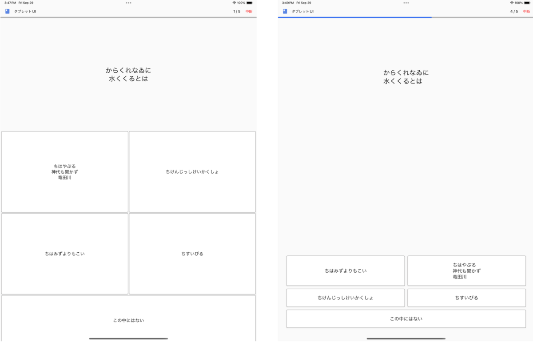
Task: Click the 3:49 PM clock
Action: (x=288, y=3)
